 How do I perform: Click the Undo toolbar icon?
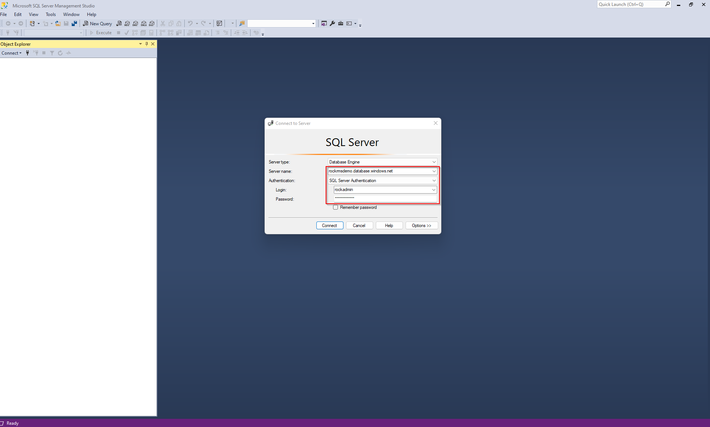pos(190,23)
